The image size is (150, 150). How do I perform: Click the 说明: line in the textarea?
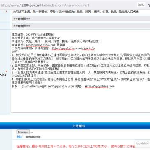[x=15, y=52]
